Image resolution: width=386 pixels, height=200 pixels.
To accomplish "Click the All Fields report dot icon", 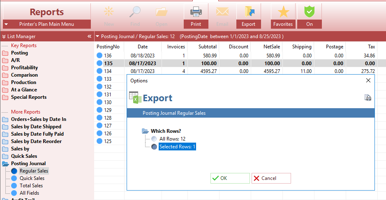I will click(14, 193).
